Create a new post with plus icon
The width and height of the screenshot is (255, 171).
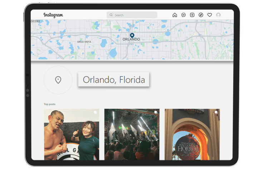click(x=192, y=15)
